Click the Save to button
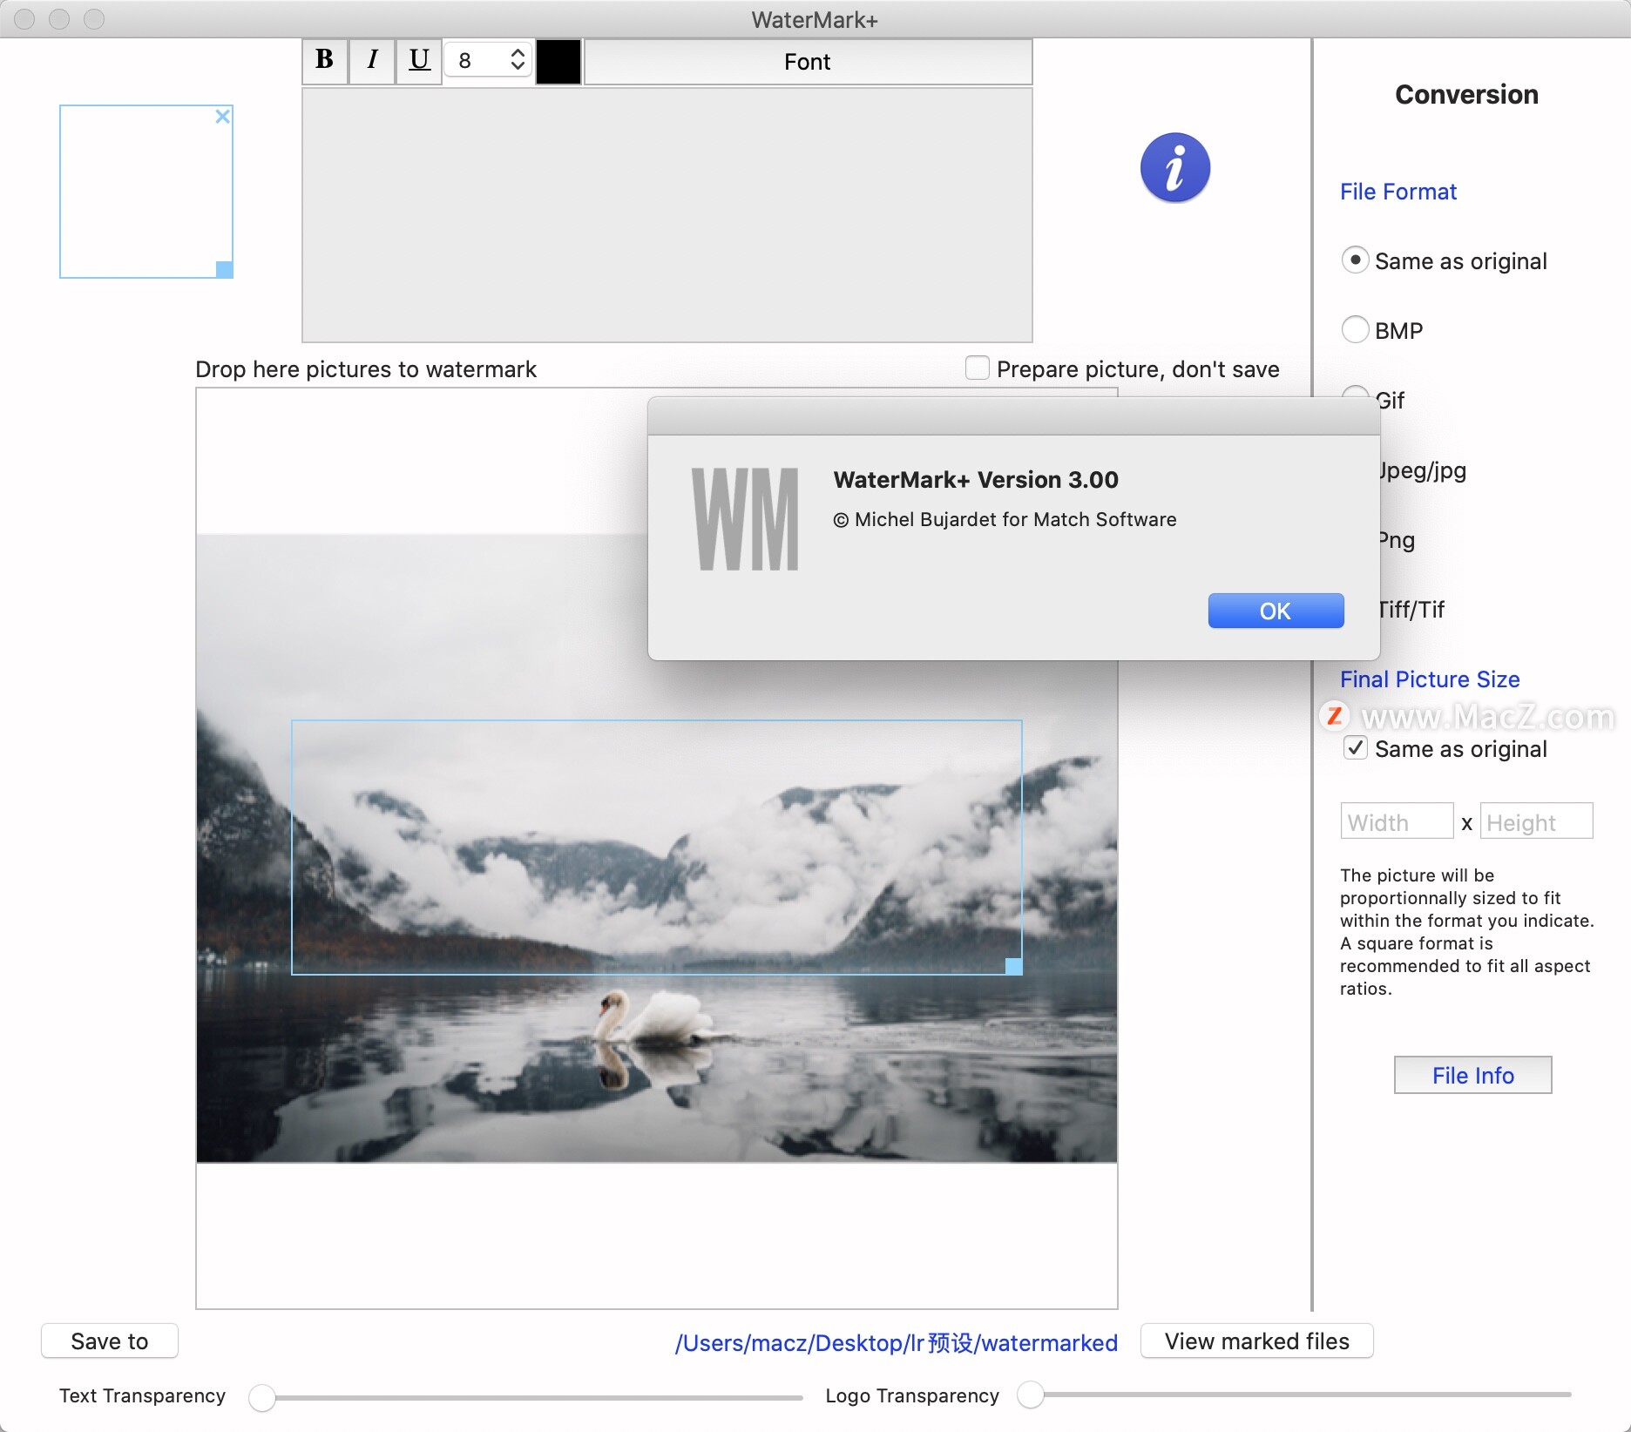This screenshot has width=1631, height=1432. [110, 1341]
